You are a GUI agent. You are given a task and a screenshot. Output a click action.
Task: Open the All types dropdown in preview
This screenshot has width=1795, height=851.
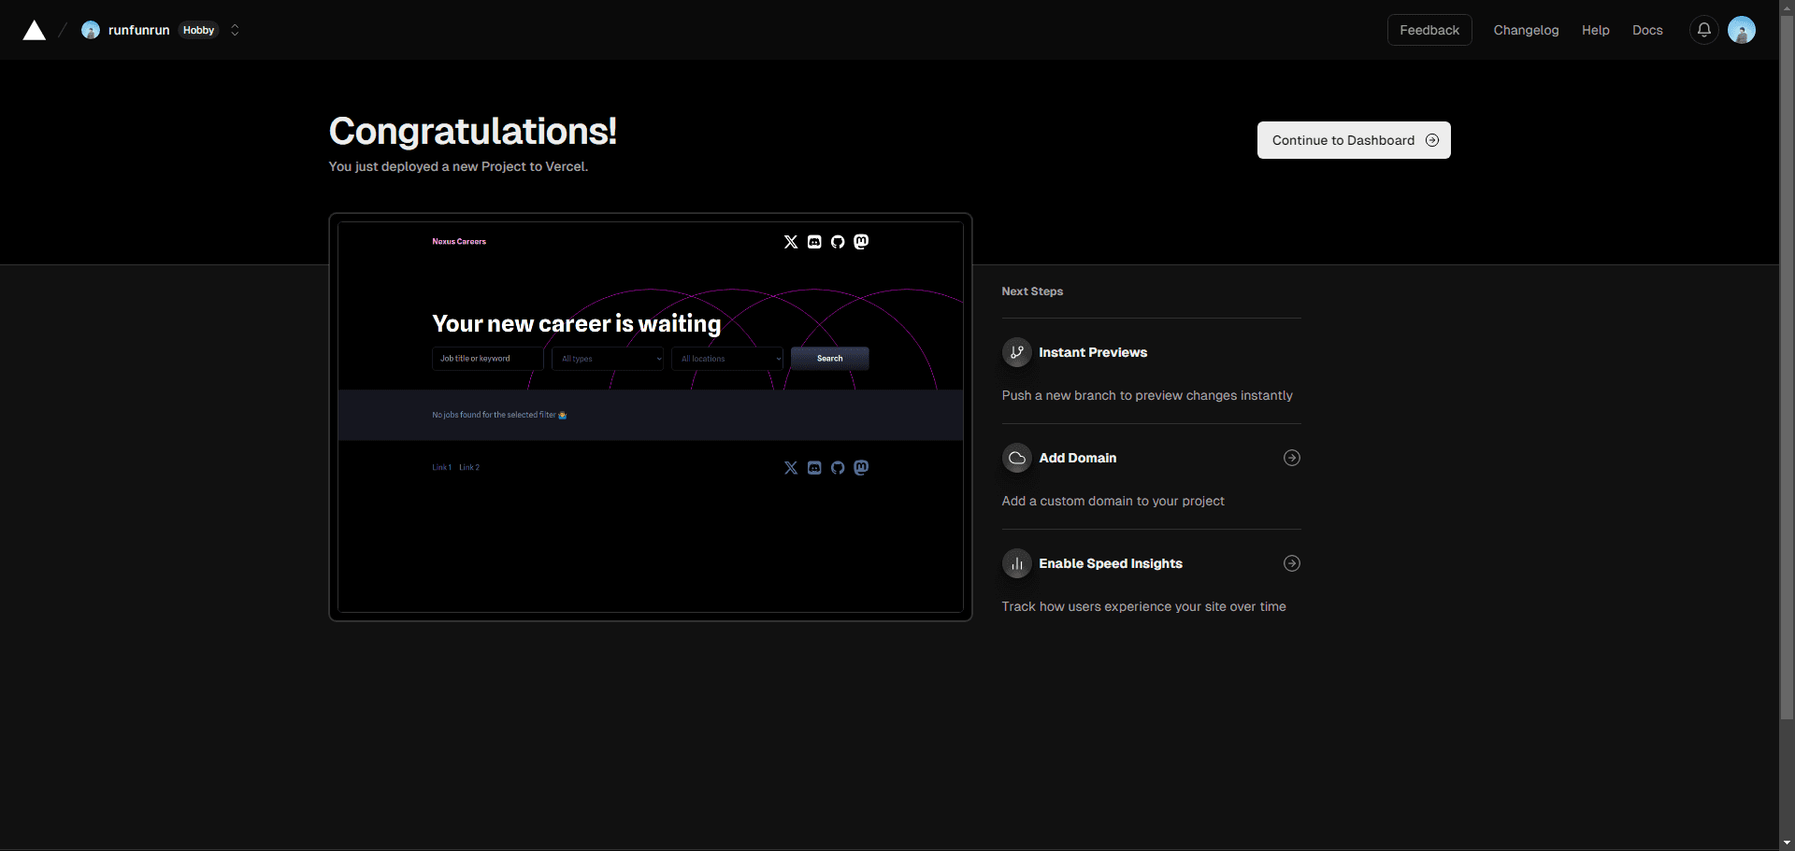pyautogui.click(x=608, y=359)
